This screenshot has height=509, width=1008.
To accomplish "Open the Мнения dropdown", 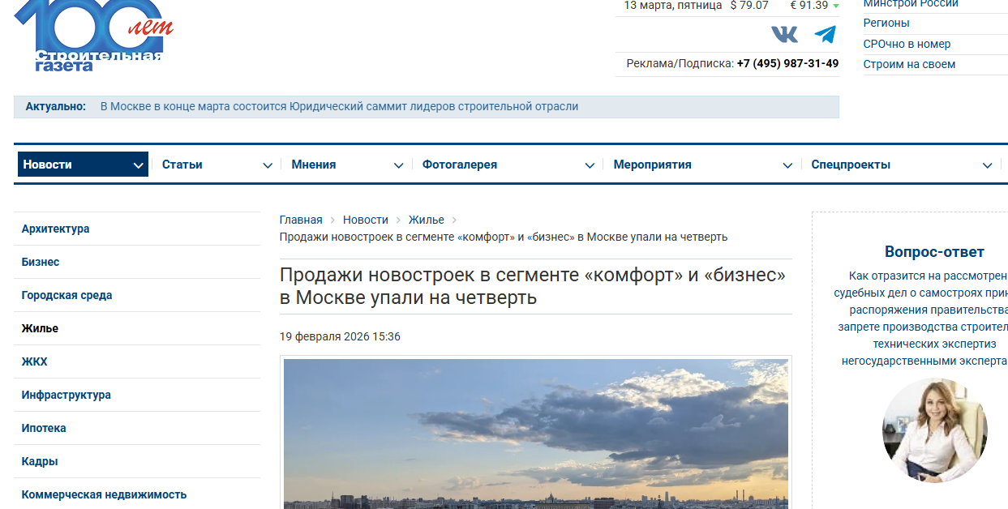I will [399, 165].
